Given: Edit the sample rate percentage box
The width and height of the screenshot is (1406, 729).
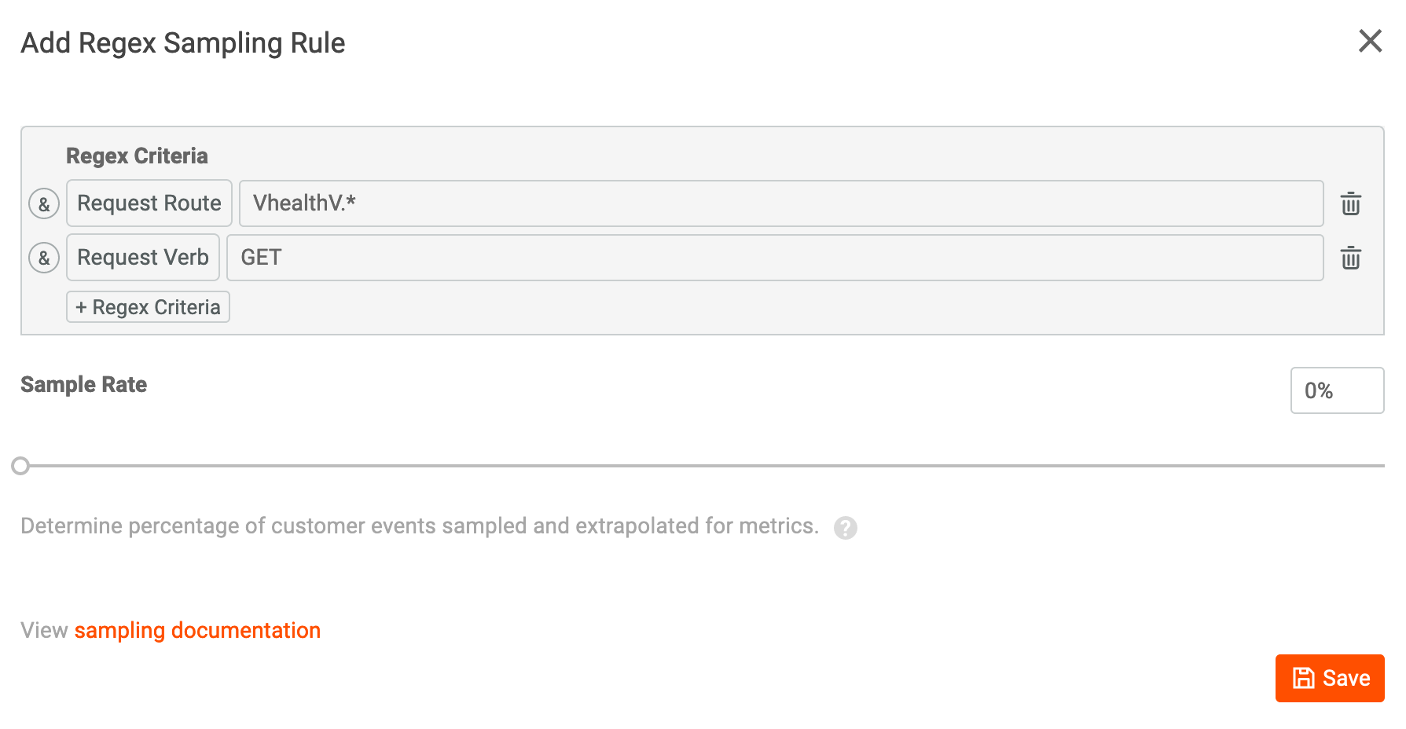Looking at the screenshot, I should (1337, 390).
